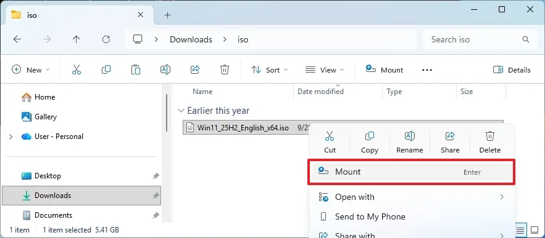Go up one folder level
The width and height of the screenshot is (545, 238).
(x=76, y=39)
